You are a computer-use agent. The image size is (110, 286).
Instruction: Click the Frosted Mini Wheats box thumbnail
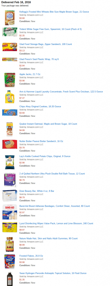pos(10,18)
